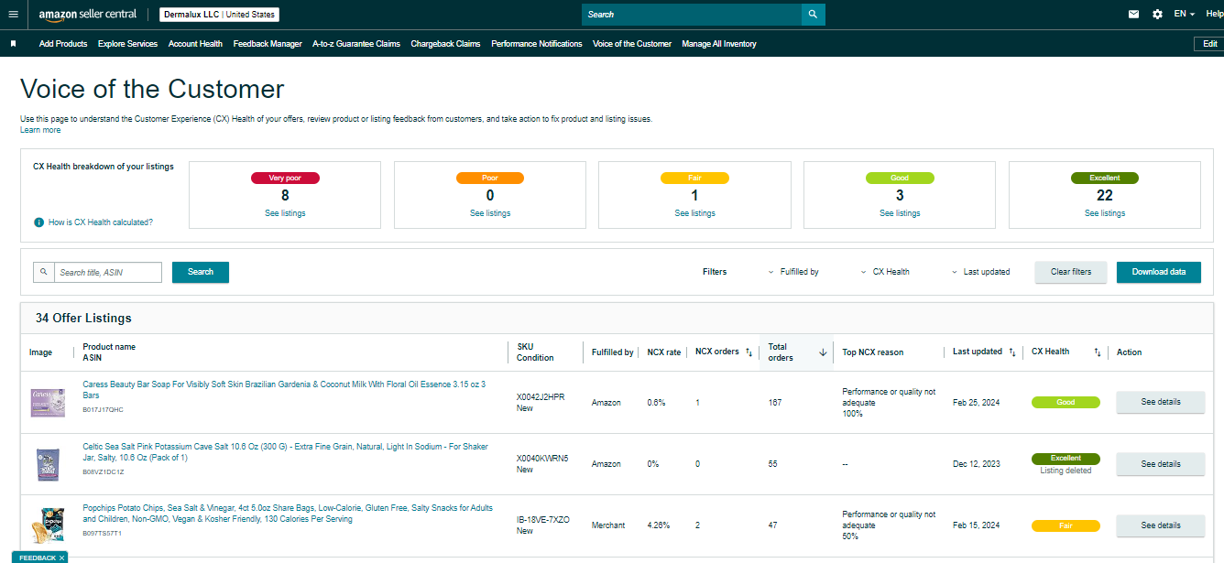This screenshot has height=563, width=1224.
Task: Click the Edit navigation button
Action: (x=1209, y=44)
